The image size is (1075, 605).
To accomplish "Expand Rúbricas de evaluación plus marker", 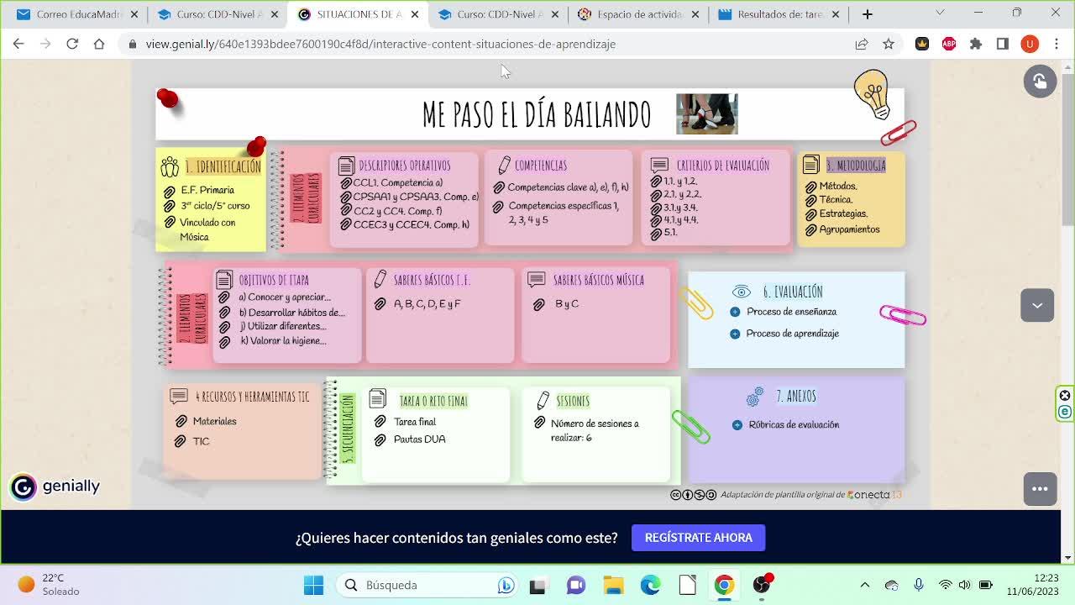I will (737, 424).
